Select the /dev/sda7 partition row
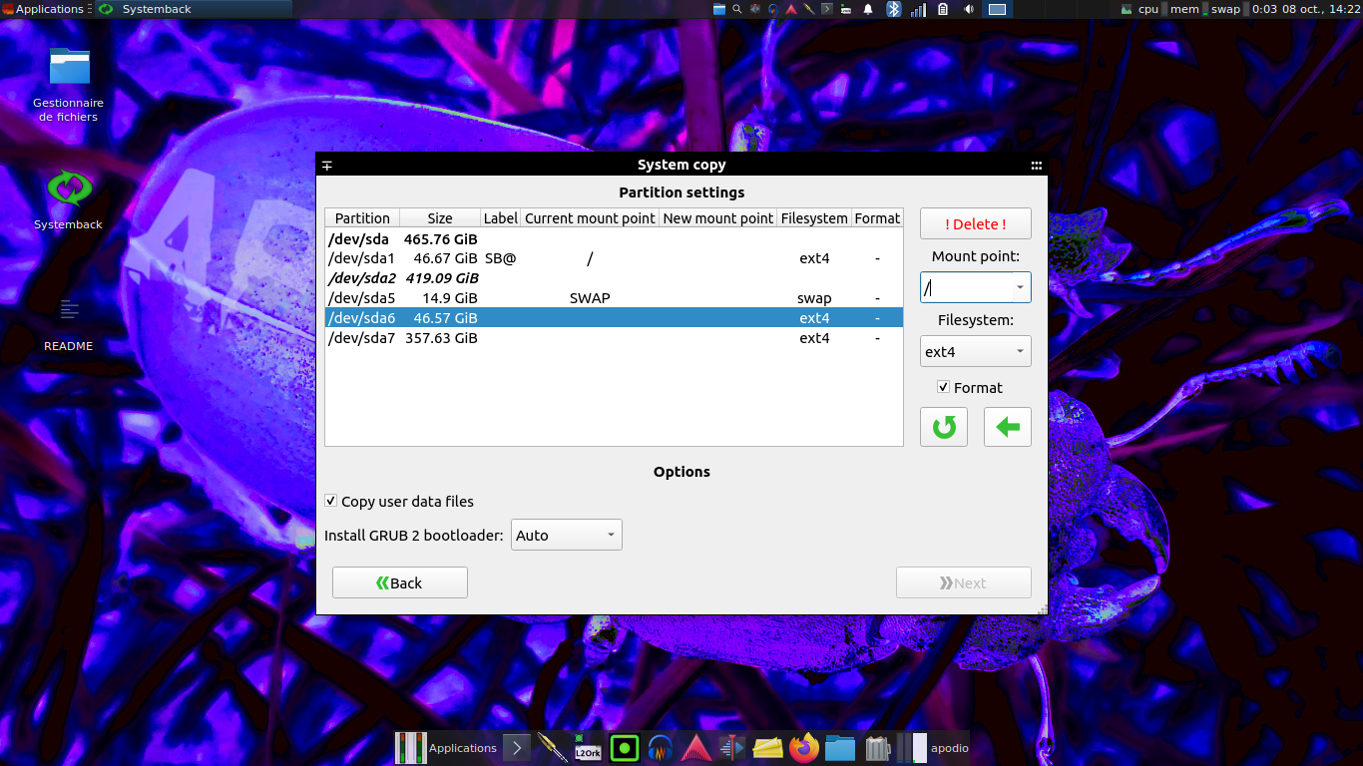The width and height of the screenshot is (1363, 766). pos(614,338)
